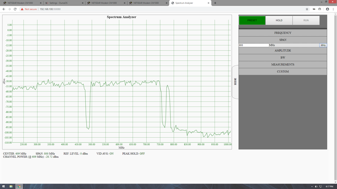Click the REF. LEVEL: 0 dBm readout

pyautogui.click(x=76, y=154)
